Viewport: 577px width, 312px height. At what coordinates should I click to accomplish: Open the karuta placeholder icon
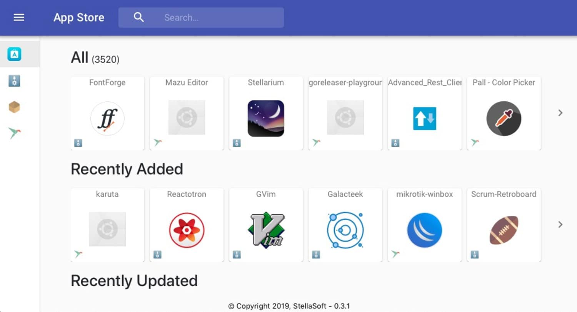tap(107, 229)
